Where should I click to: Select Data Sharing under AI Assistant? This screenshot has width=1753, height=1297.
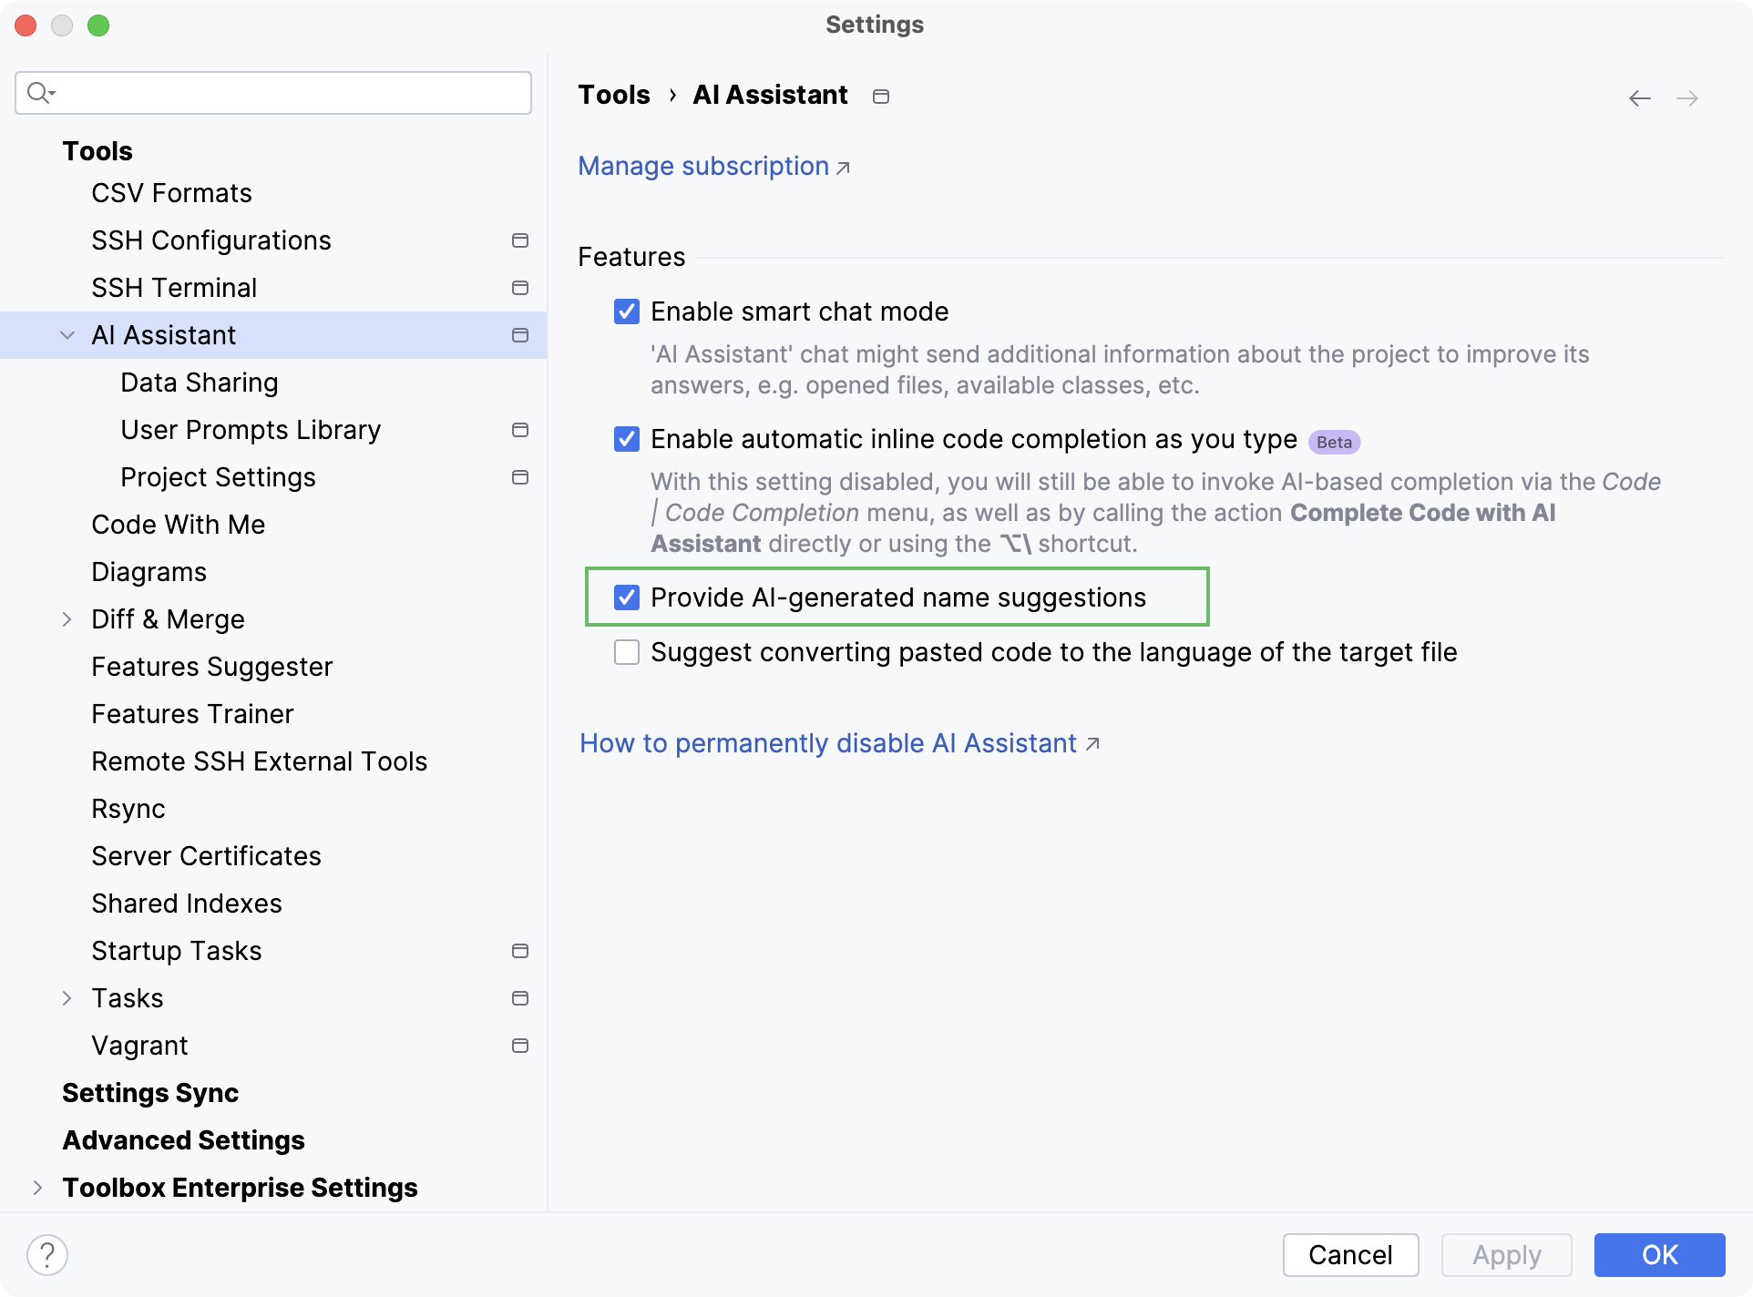200,382
